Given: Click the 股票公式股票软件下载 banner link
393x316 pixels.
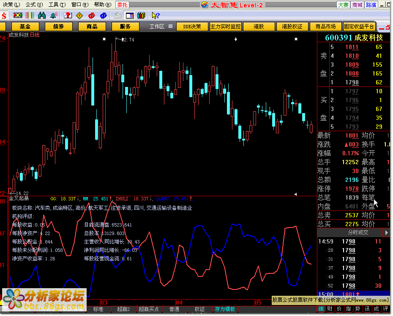Looking at the screenshot, I should [x=330, y=300].
